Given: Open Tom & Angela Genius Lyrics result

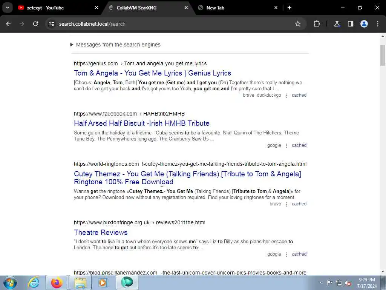Looking at the screenshot, I should pos(152,73).
